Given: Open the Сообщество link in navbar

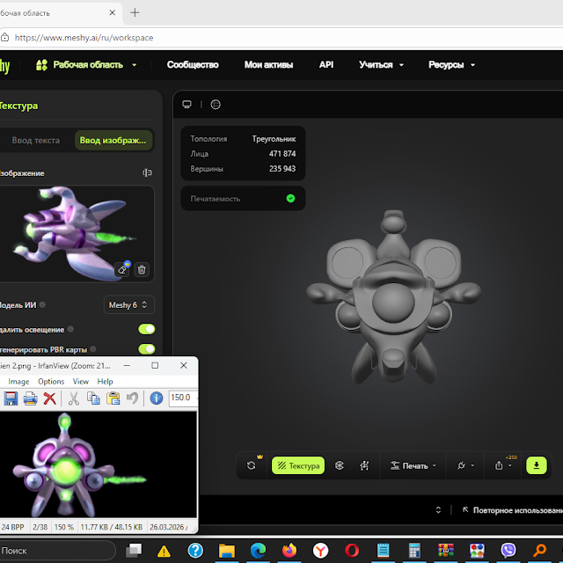Looking at the screenshot, I should tap(193, 64).
